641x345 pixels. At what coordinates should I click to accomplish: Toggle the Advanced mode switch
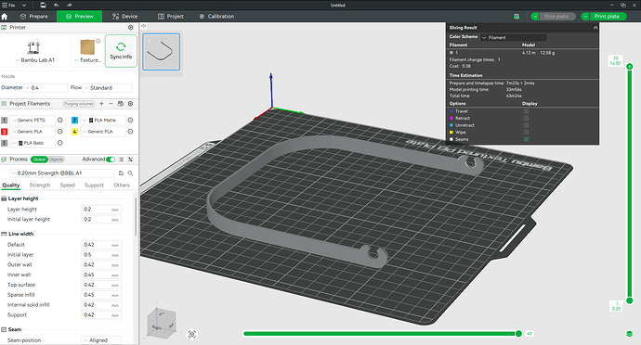point(111,160)
